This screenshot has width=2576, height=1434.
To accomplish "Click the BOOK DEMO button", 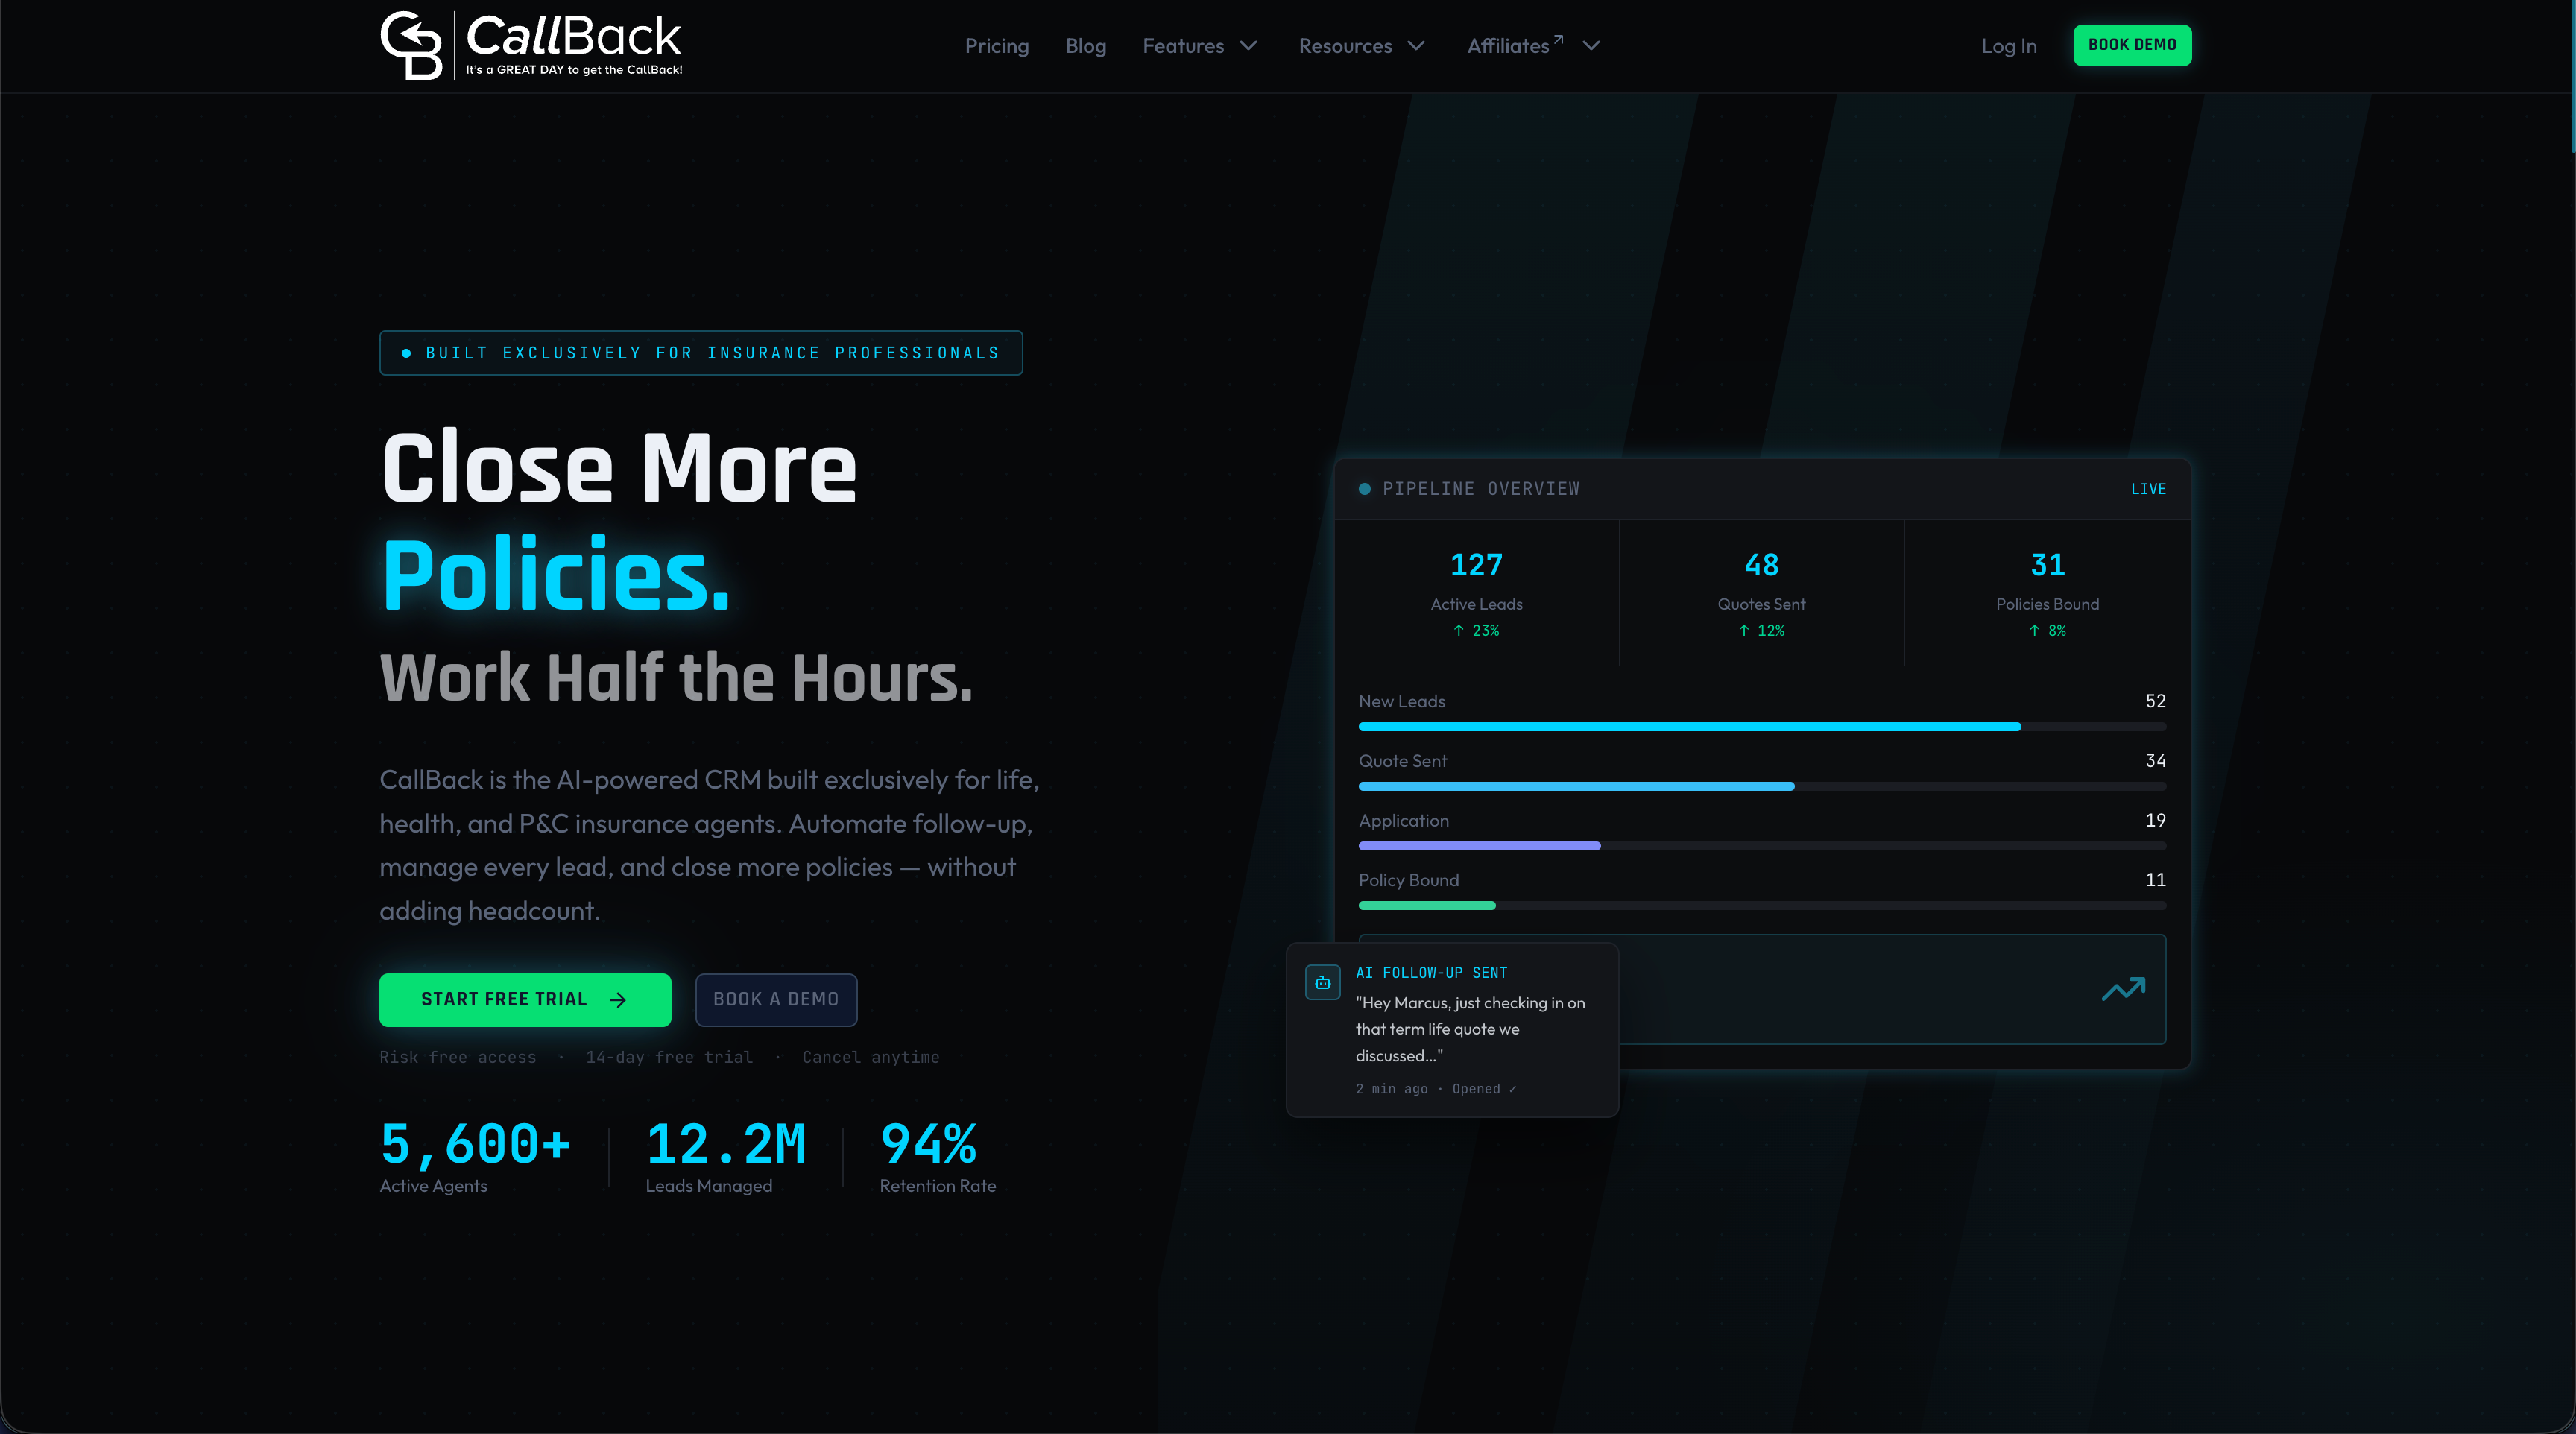I will [x=2132, y=44].
